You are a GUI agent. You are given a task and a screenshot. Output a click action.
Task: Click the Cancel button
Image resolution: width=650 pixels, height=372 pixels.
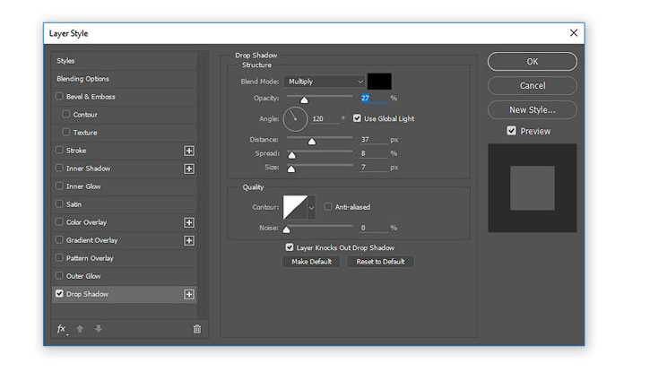click(533, 86)
